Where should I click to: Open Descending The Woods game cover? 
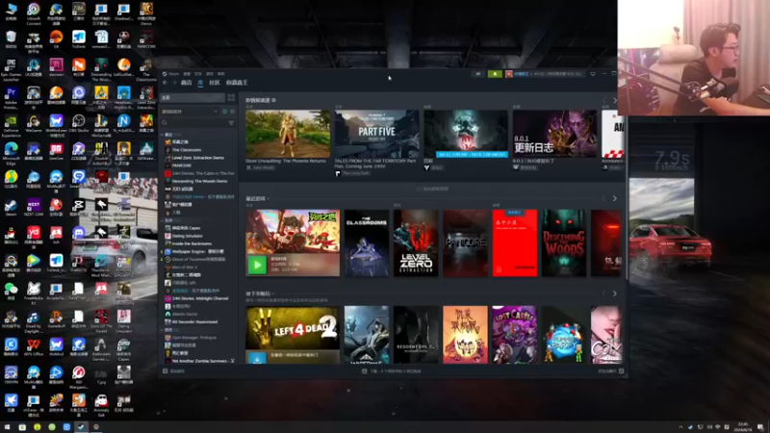click(564, 243)
